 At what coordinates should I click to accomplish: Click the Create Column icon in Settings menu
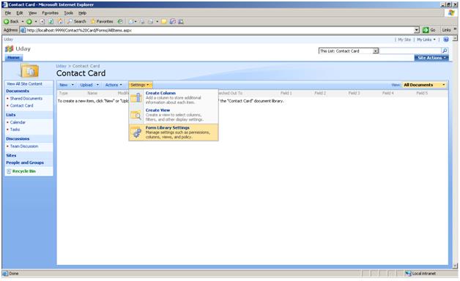(136, 97)
